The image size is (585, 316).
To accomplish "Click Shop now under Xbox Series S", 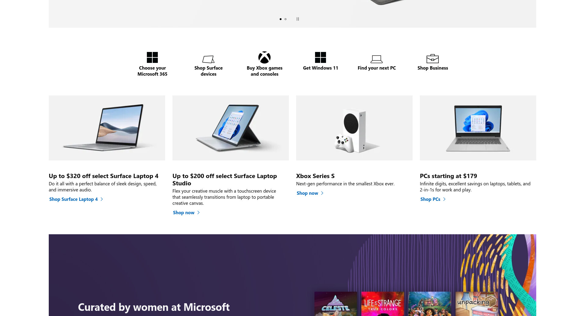I will 310,193.
